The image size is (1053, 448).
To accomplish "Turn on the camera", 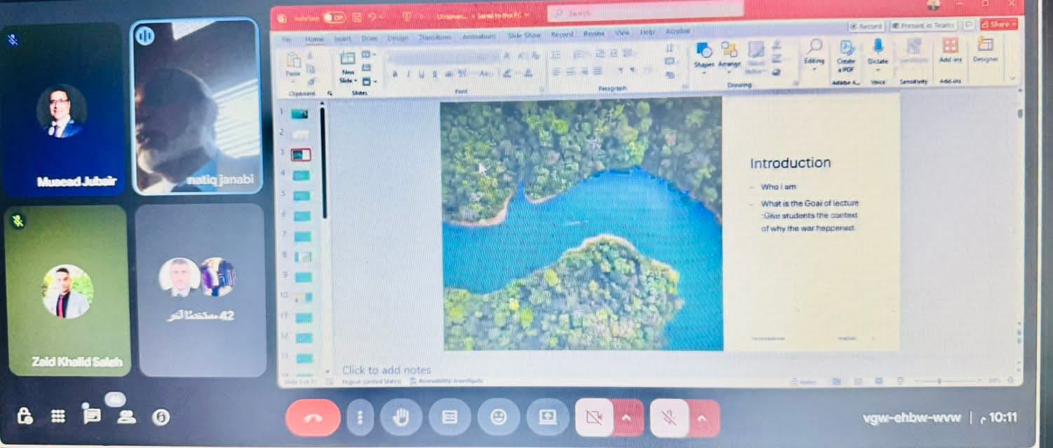I will 594,418.
